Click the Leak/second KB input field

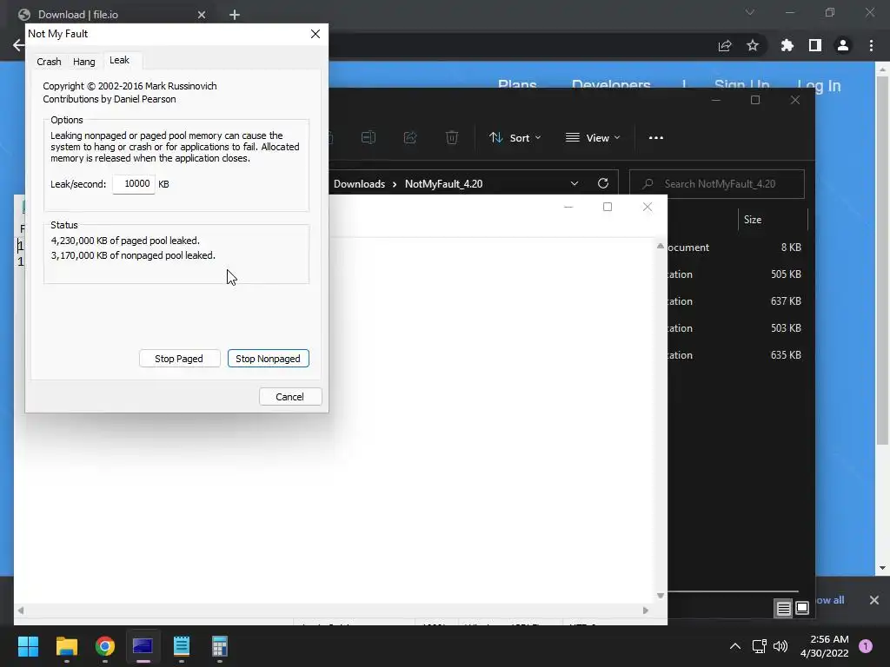pyautogui.click(x=134, y=184)
